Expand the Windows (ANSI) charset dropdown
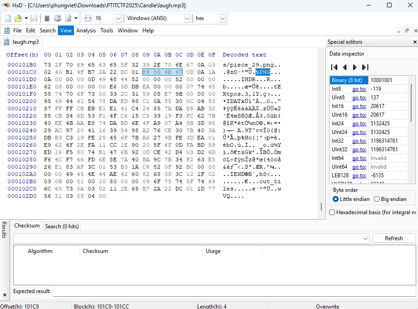Image resolution: width=418 pixels, height=309 pixels. click(187, 18)
